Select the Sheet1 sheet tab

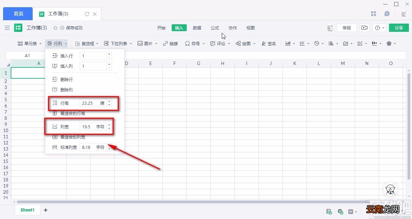click(27, 210)
